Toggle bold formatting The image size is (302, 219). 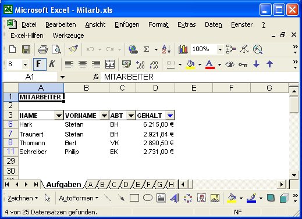point(40,64)
